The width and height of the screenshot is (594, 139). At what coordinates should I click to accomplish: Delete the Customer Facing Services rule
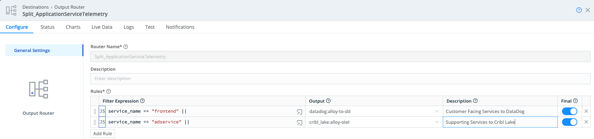coord(586,111)
